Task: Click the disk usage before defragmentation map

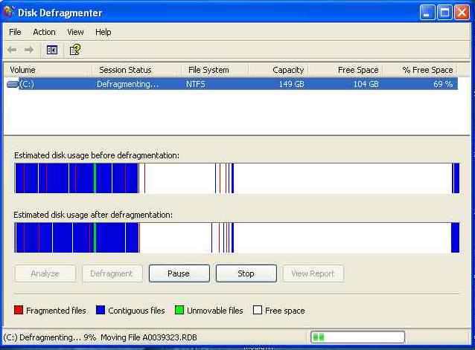Action: click(237, 178)
